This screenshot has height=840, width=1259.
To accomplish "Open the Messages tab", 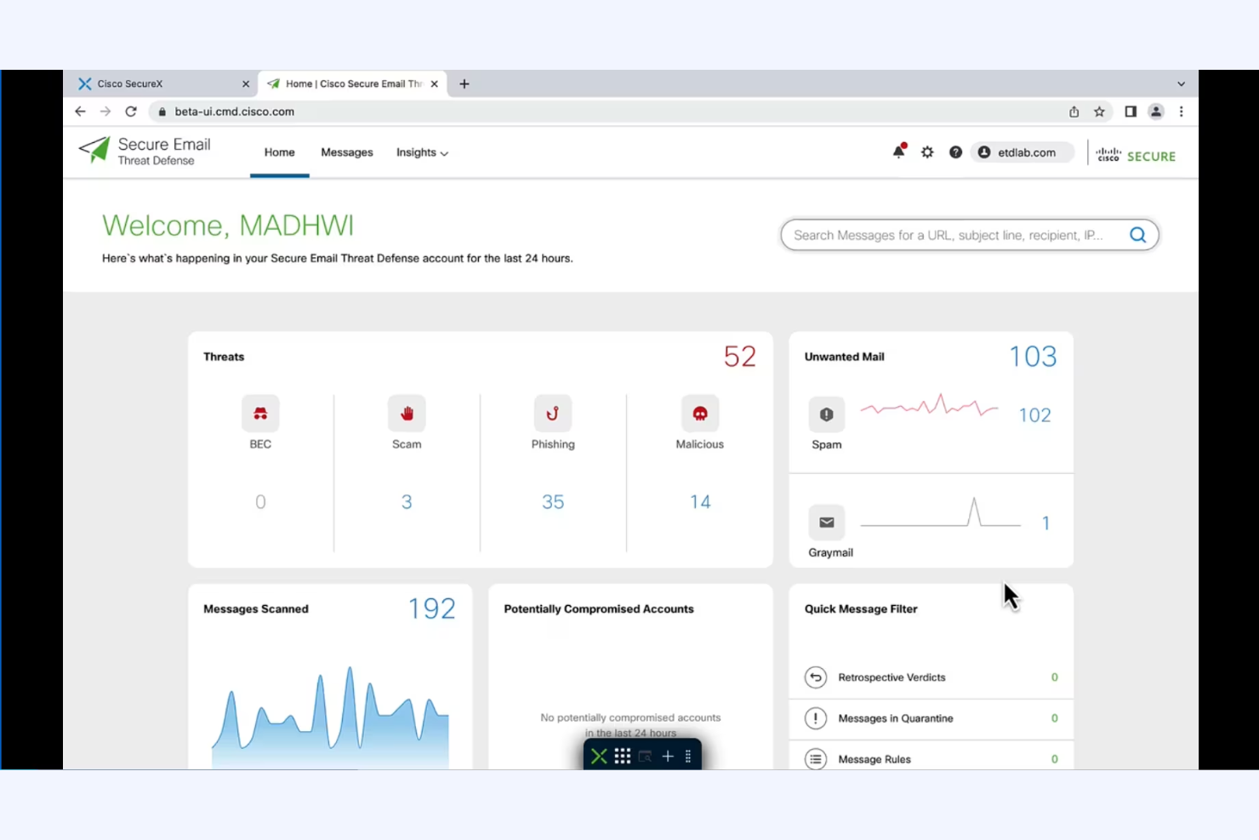I will click(347, 152).
